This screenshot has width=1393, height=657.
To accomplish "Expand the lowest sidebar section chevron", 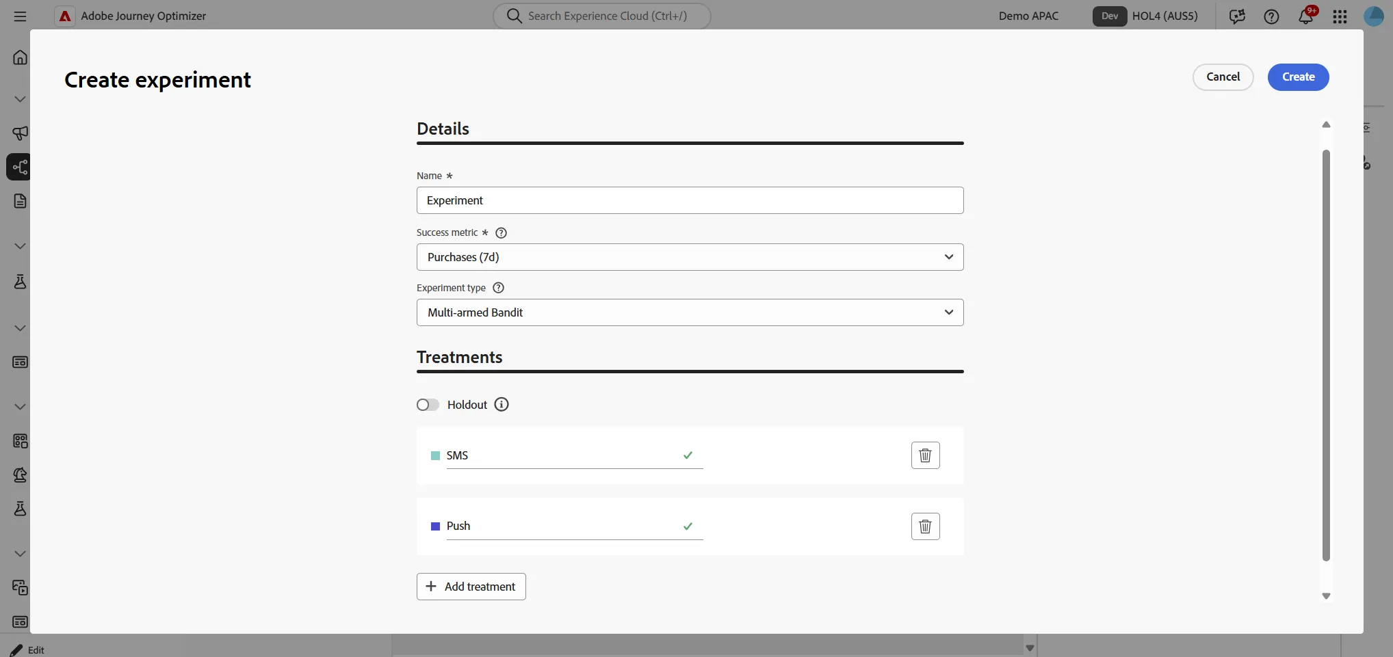I will (20, 554).
